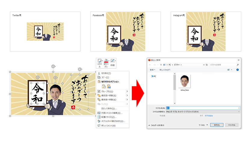Click the 保存 (Save) button
The width and height of the screenshot is (251, 141).
pos(216,124)
